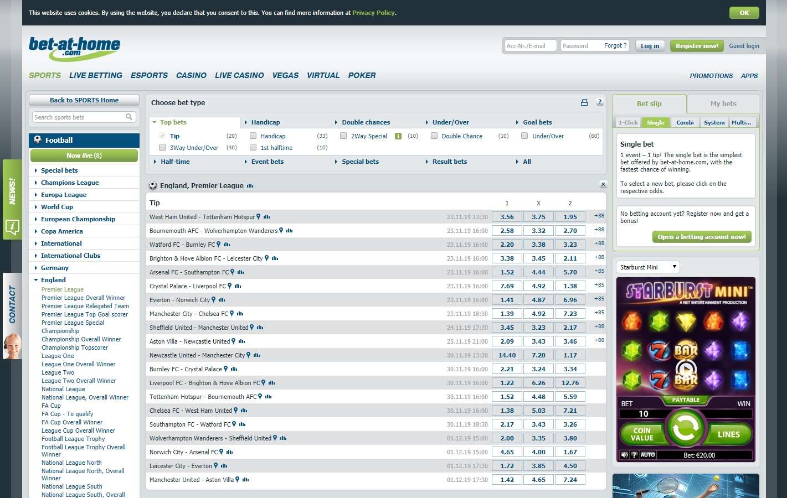Open location pin for West Ham United match
This screenshot has width=787, height=498.
click(x=258, y=217)
